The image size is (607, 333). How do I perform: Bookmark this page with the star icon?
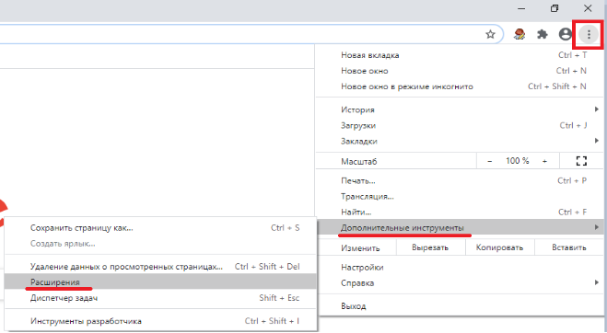[490, 34]
